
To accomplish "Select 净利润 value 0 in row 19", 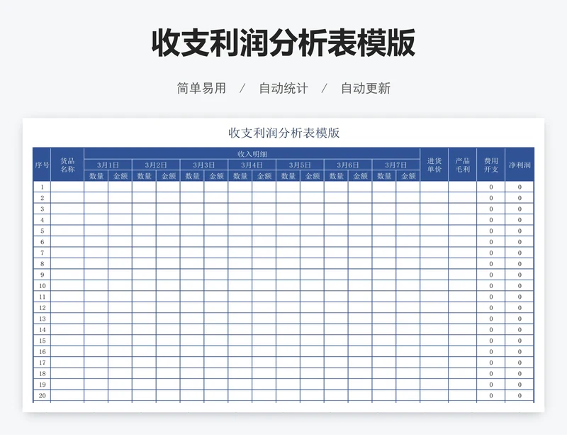I will 520,385.
